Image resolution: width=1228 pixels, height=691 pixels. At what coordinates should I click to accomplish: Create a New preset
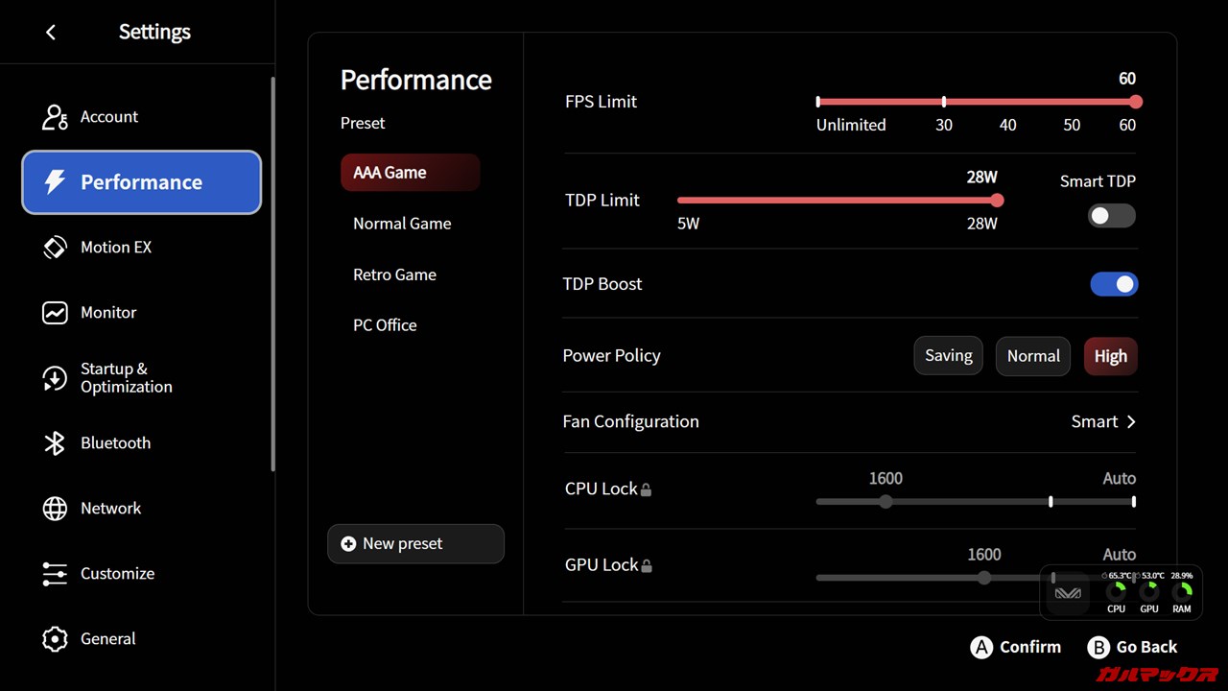point(415,544)
